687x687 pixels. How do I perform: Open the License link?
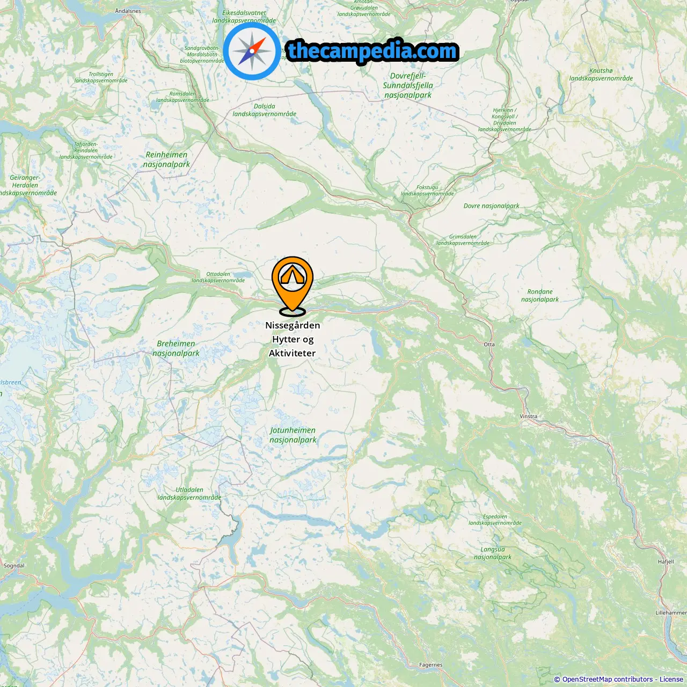pos(671,679)
